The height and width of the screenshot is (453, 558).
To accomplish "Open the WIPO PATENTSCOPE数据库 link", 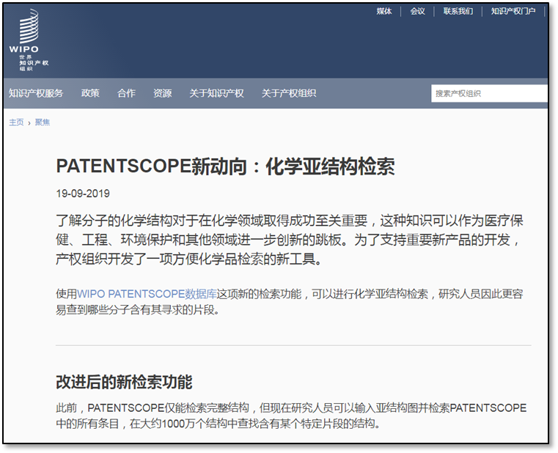I will coord(147,294).
